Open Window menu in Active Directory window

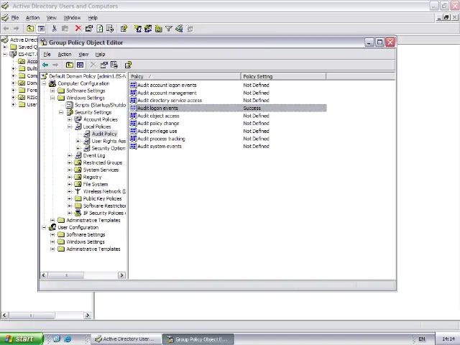point(72,17)
